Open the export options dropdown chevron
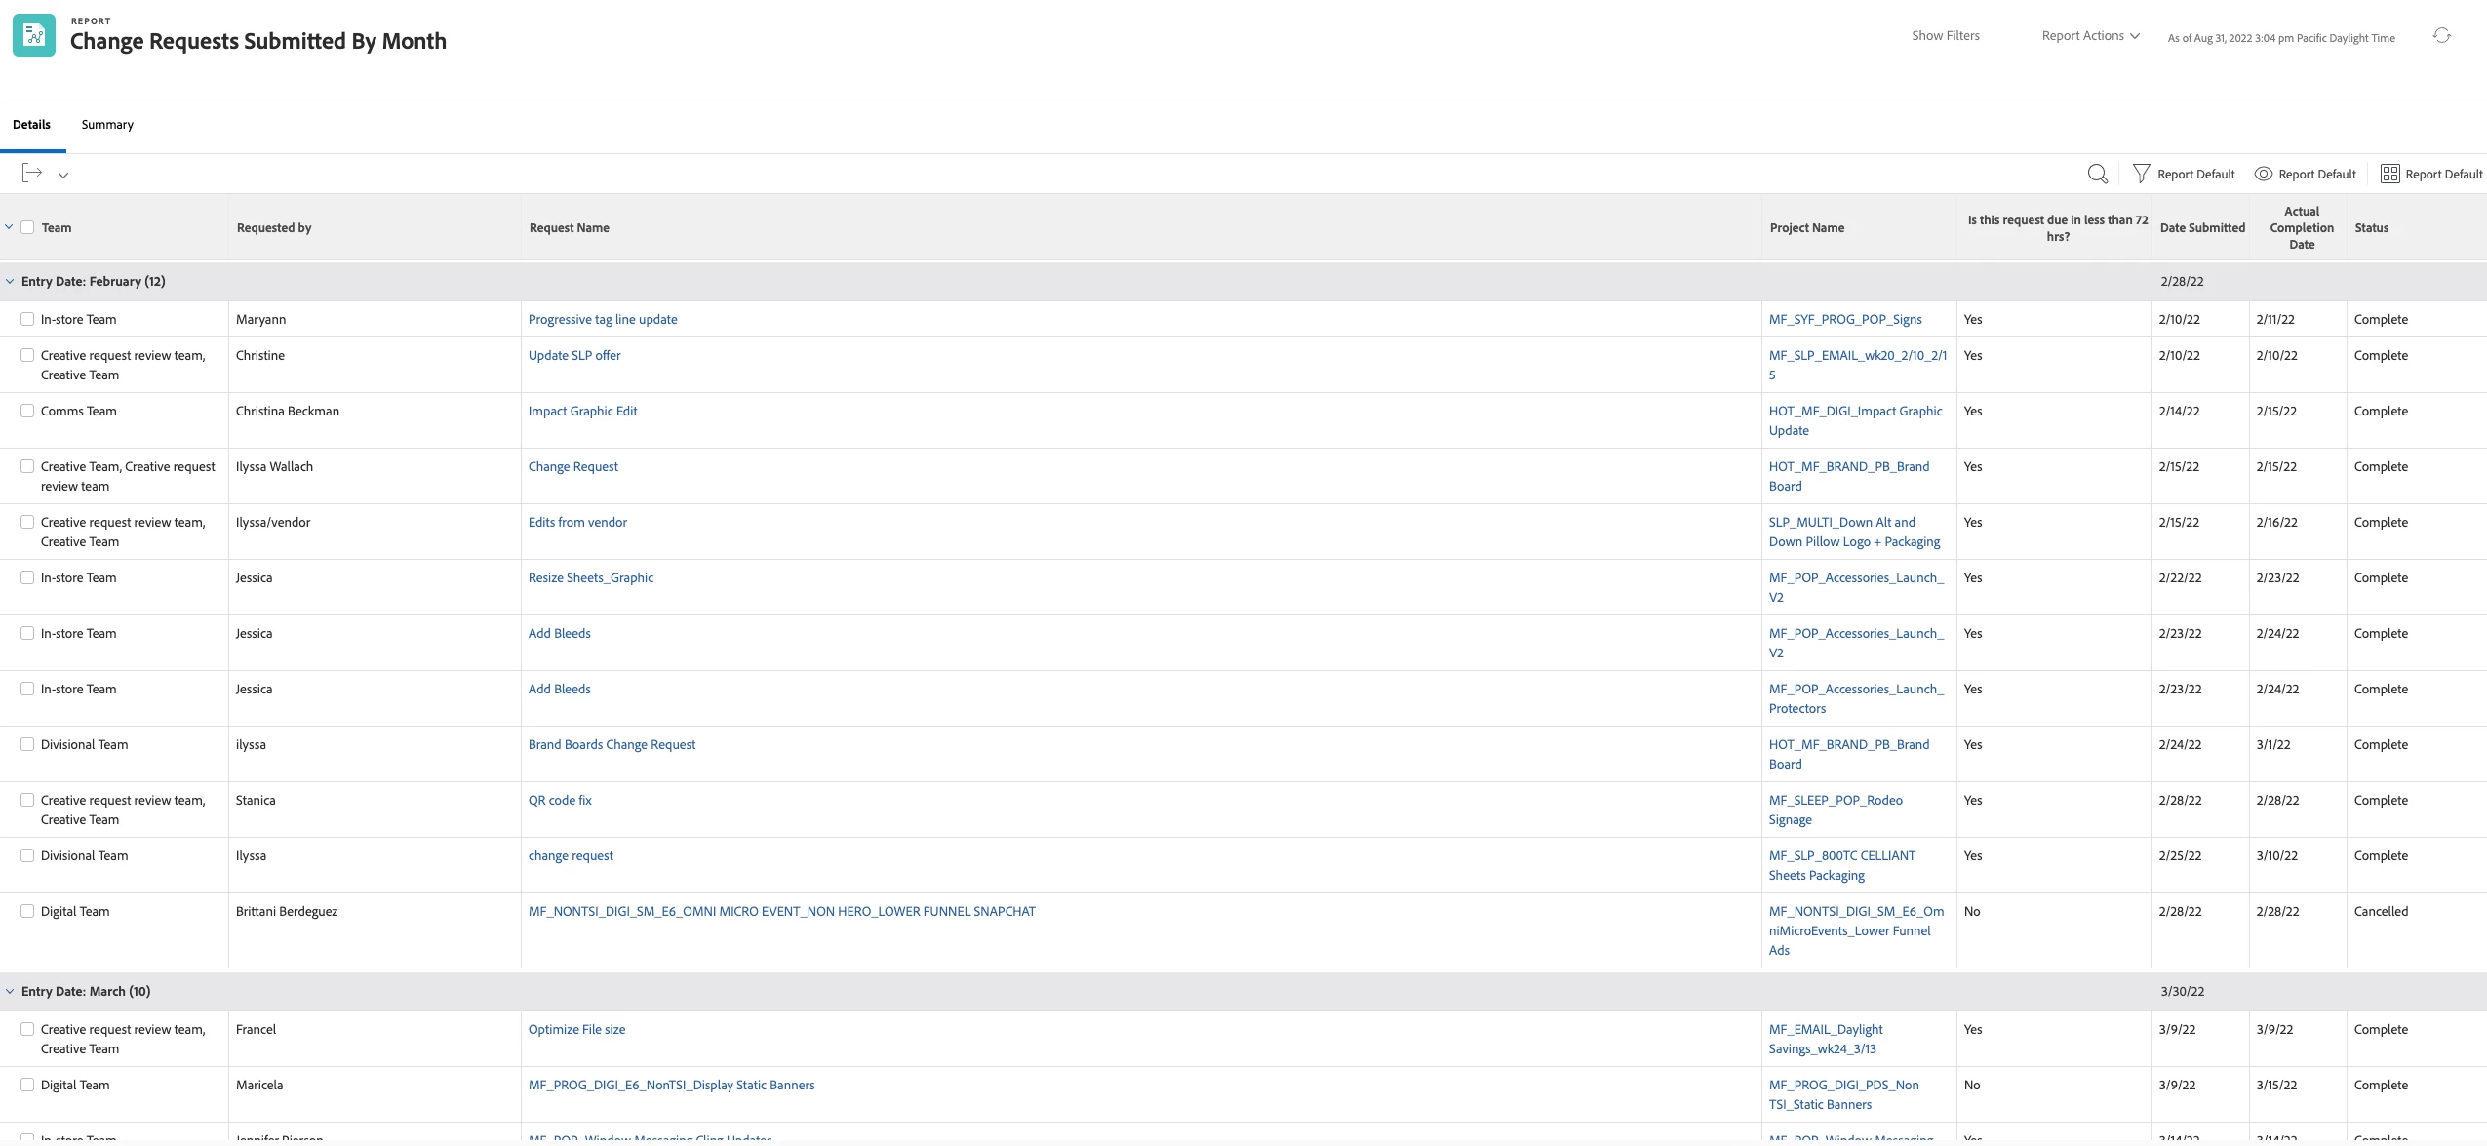Screen dimensions: 2487x1146 click(63, 176)
